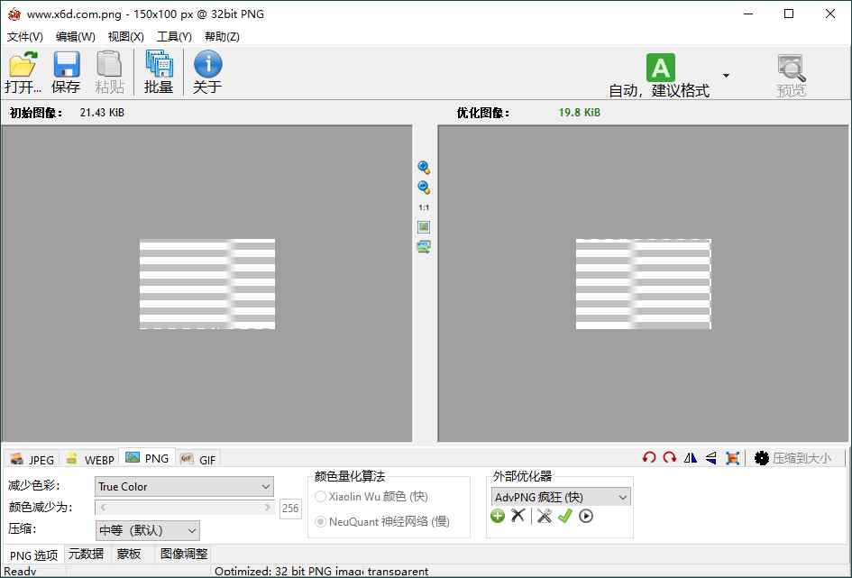Switch to the PNG format tab

[x=147, y=458]
